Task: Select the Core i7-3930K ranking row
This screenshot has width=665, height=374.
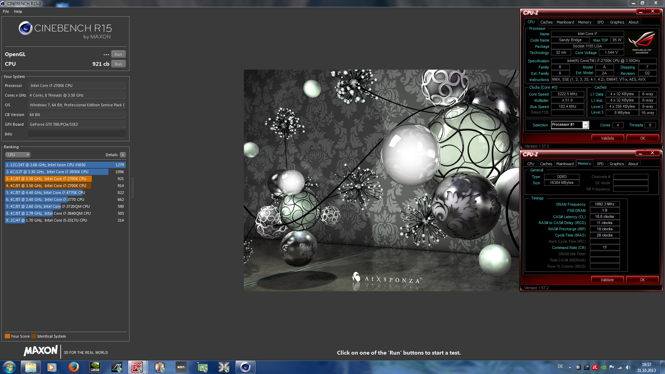Action: [65, 172]
